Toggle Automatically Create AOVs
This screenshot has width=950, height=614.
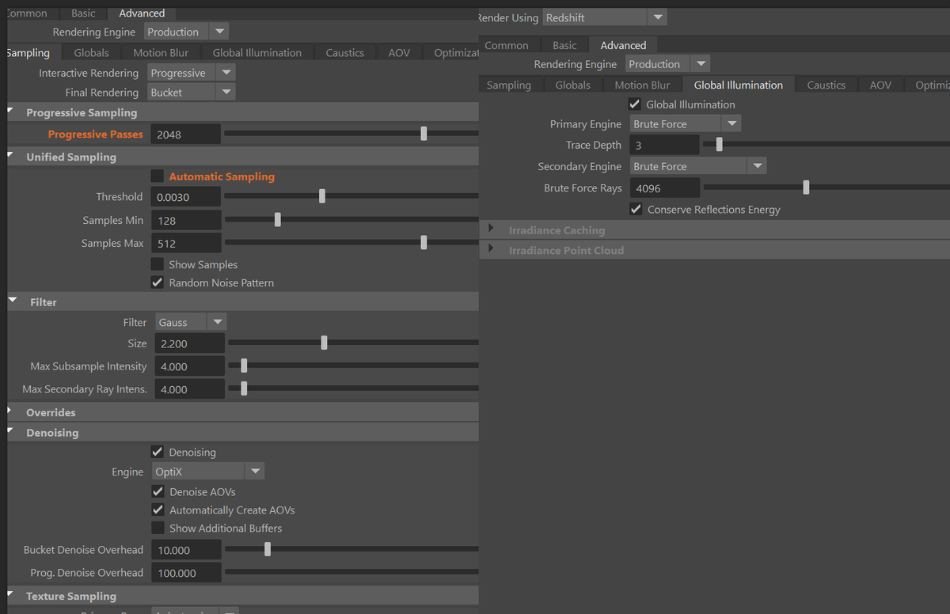[x=158, y=510]
